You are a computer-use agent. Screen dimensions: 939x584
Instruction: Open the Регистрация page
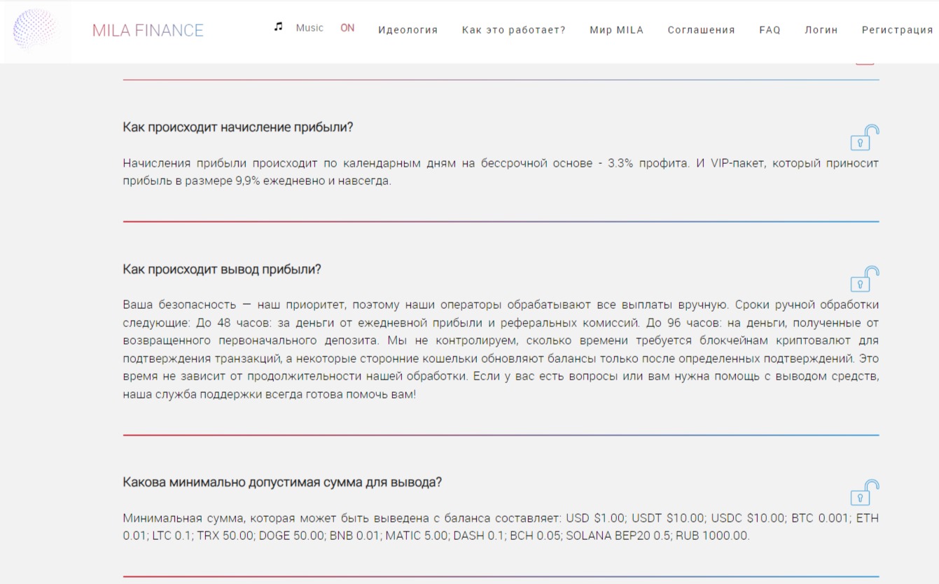pyautogui.click(x=897, y=30)
